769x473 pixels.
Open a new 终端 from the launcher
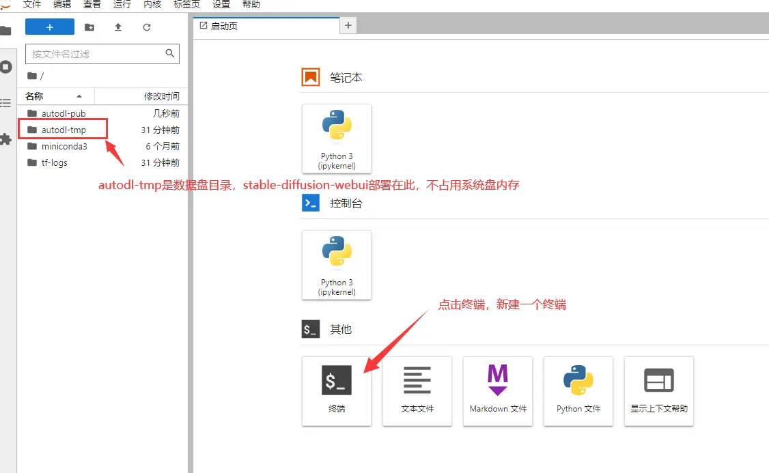tap(336, 391)
